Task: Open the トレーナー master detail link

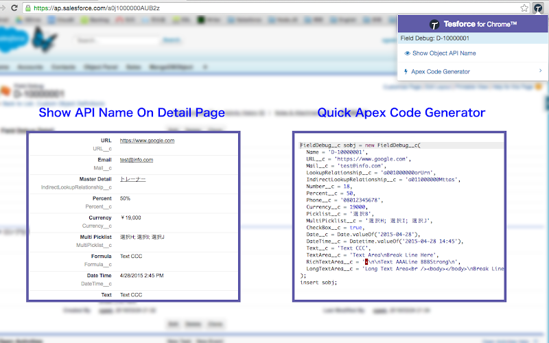Action: click(x=132, y=179)
